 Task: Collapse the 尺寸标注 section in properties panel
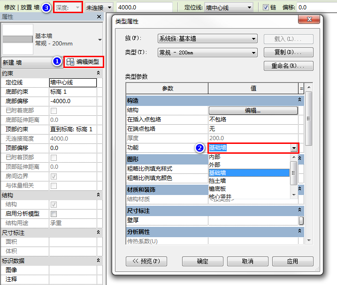pyautogui.click(x=98, y=232)
